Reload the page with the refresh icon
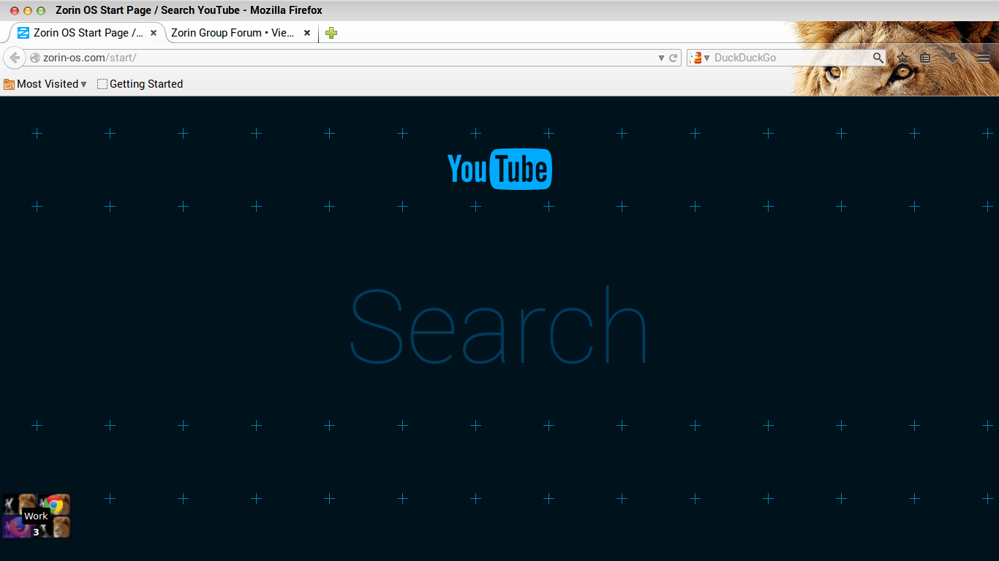The image size is (999, 561). coord(674,58)
